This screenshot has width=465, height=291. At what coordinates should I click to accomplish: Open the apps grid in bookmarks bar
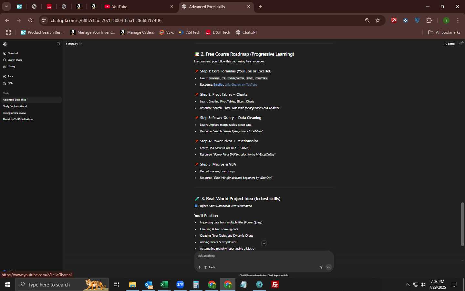[8, 32]
